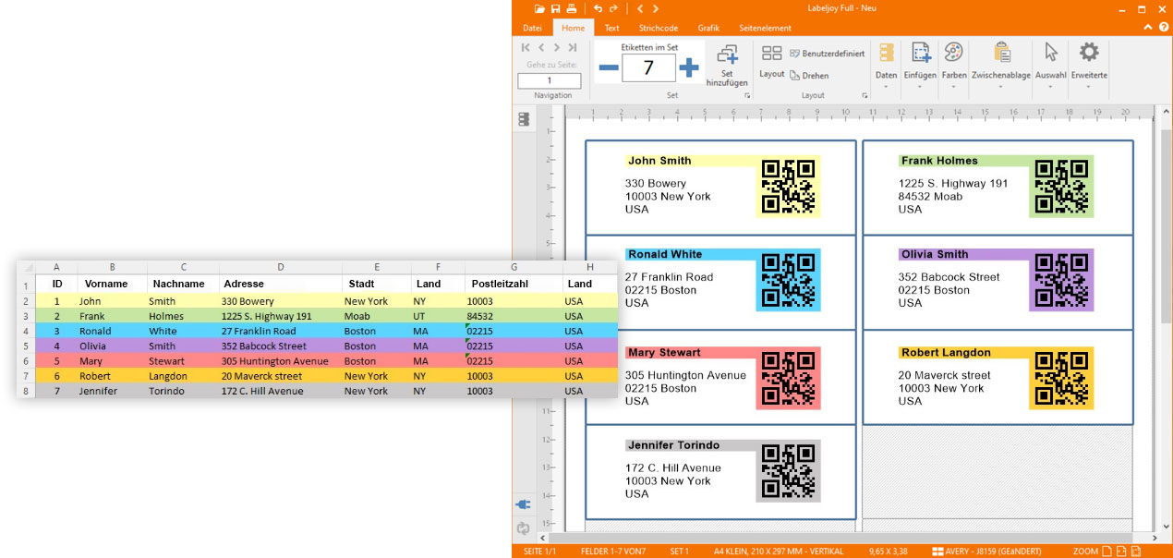Viewport: 1173px width, 558px height.
Task: Select the QR code on Jennifer Torindo label
Action: 788,471
